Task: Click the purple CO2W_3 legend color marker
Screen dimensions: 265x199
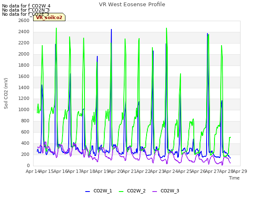Action: (x=154, y=192)
